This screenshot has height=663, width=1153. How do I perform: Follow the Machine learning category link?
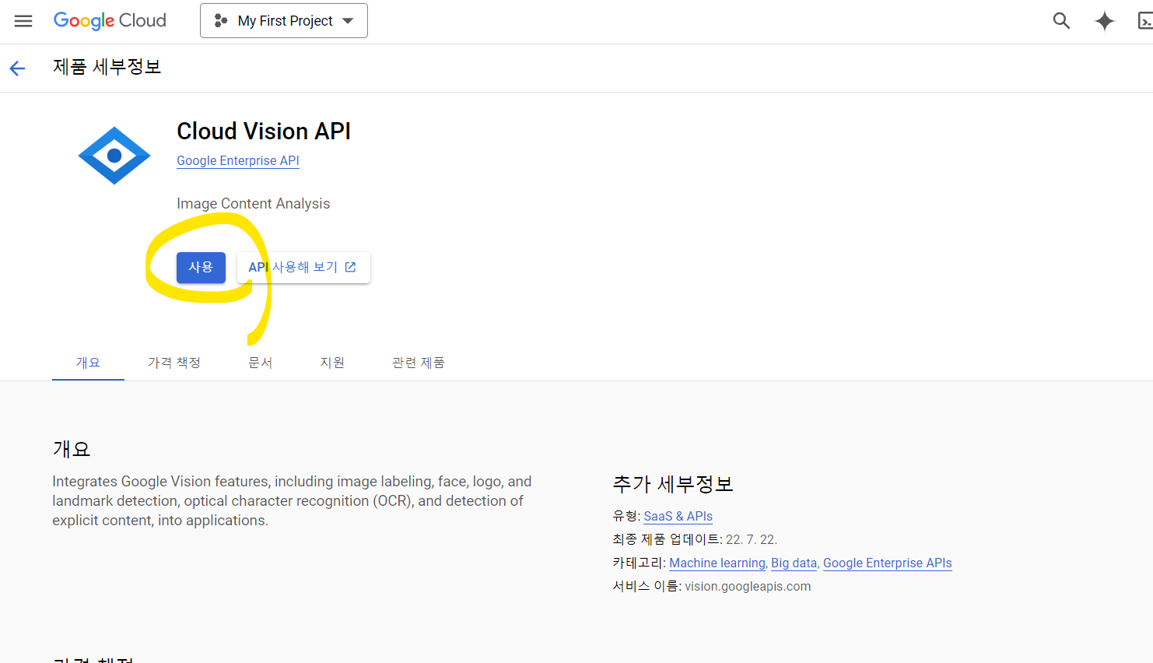pyautogui.click(x=717, y=563)
